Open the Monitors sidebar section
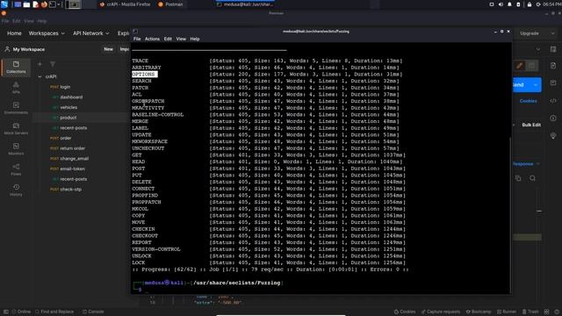This screenshot has height=316, width=562. (x=16, y=148)
